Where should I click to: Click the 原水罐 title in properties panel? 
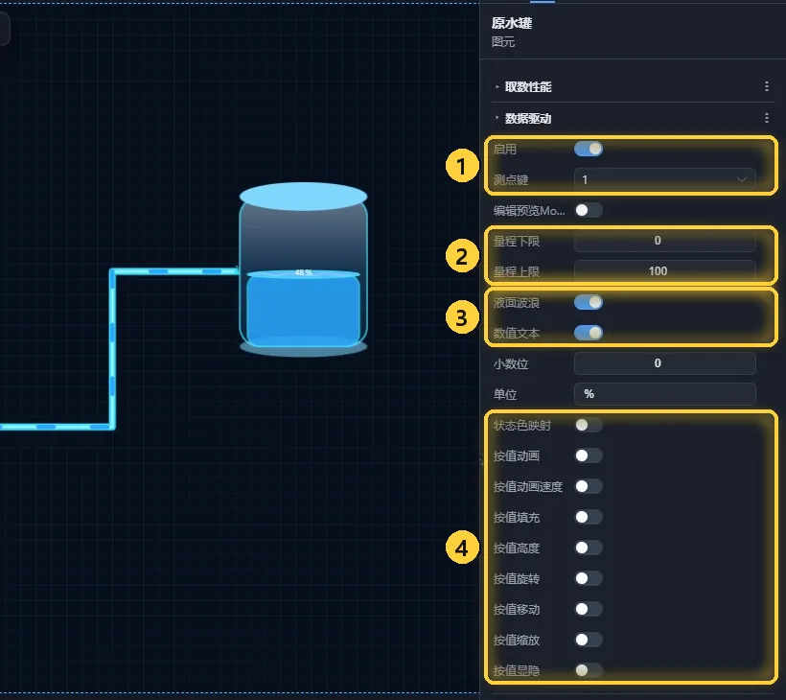click(512, 23)
